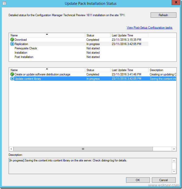This screenshot has height=189, width=182.
Task: Click the horizontal scrollbar thumb in detail list
Action: tap(83, 149)
